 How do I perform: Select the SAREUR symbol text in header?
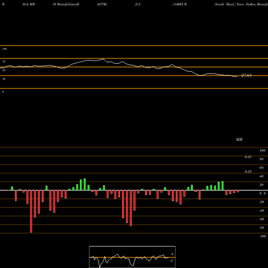point(180,4)
